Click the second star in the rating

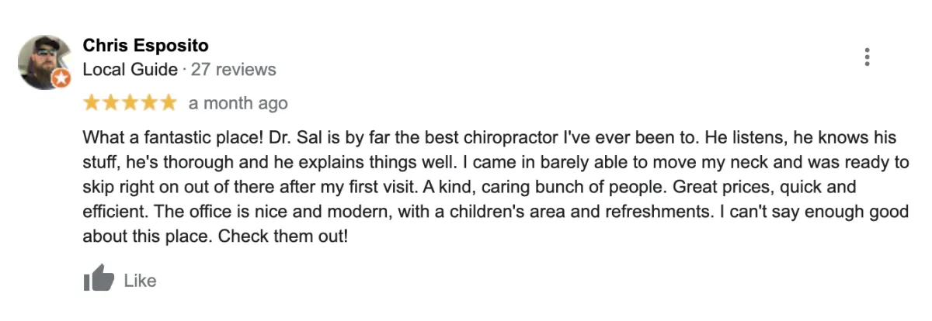click(x=110, y=102)
